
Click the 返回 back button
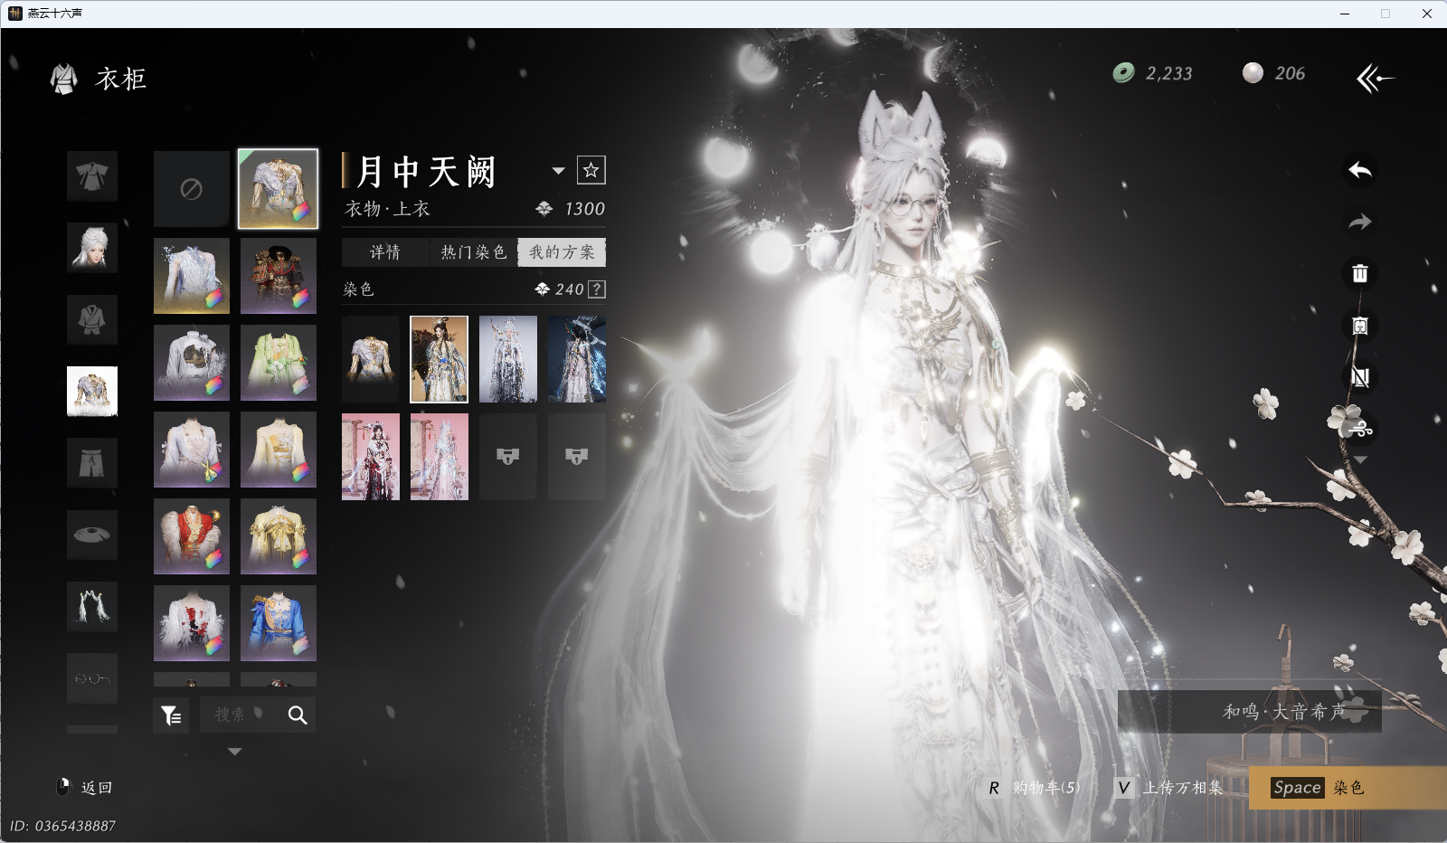(x=88, y=788)
